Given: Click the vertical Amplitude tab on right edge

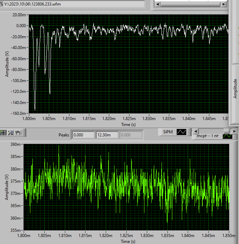Looking at the screenshot, I should coord(235,89).
